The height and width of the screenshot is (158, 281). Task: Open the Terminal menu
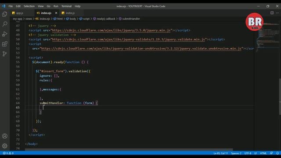point(66,6)
